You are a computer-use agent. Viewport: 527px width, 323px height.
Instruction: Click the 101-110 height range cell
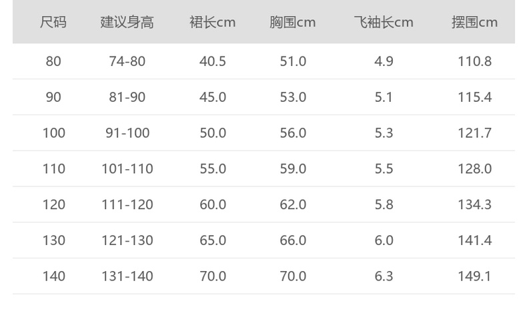(127, 169)
